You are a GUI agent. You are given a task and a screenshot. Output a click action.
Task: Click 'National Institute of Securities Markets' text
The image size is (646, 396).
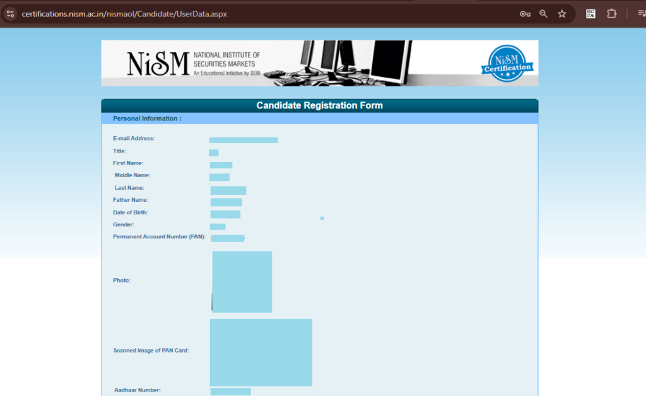coord(226,59)
